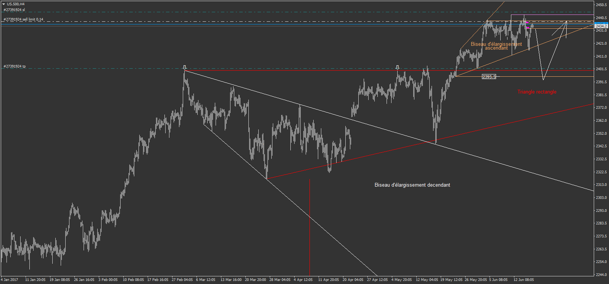Click the upper magenta rectangle marker near candles
Screen dimensions: 609x284
(527, 23)
